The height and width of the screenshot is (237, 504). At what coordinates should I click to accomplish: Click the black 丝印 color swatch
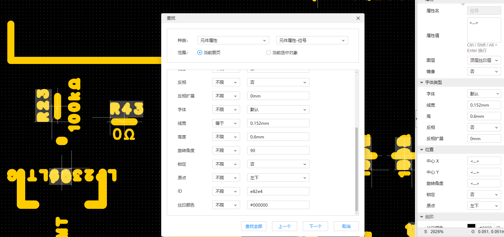point(471,227)
